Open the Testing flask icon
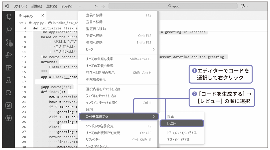270x150 pixels. point(8,80)
